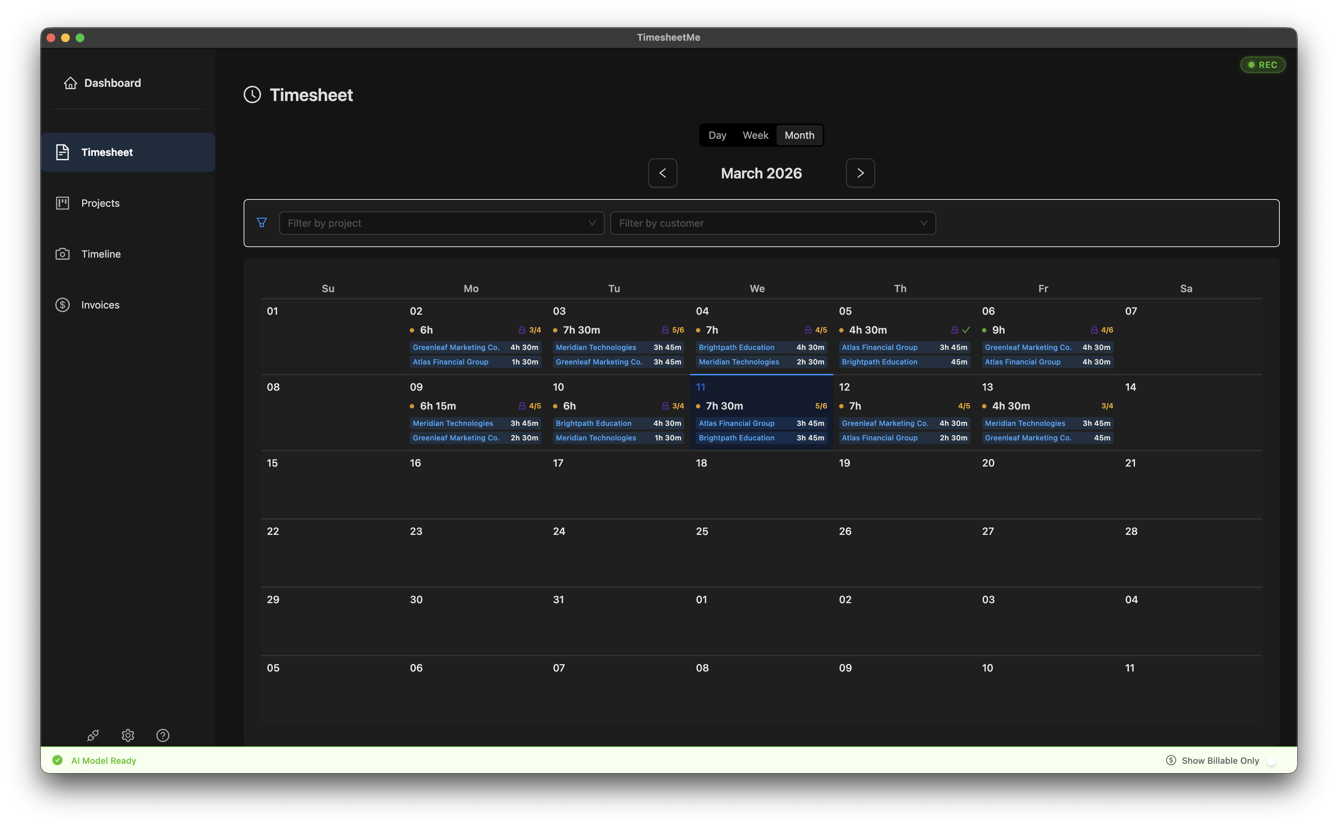Click the lock icon on March 02
1338x827 pixels.
521,330
